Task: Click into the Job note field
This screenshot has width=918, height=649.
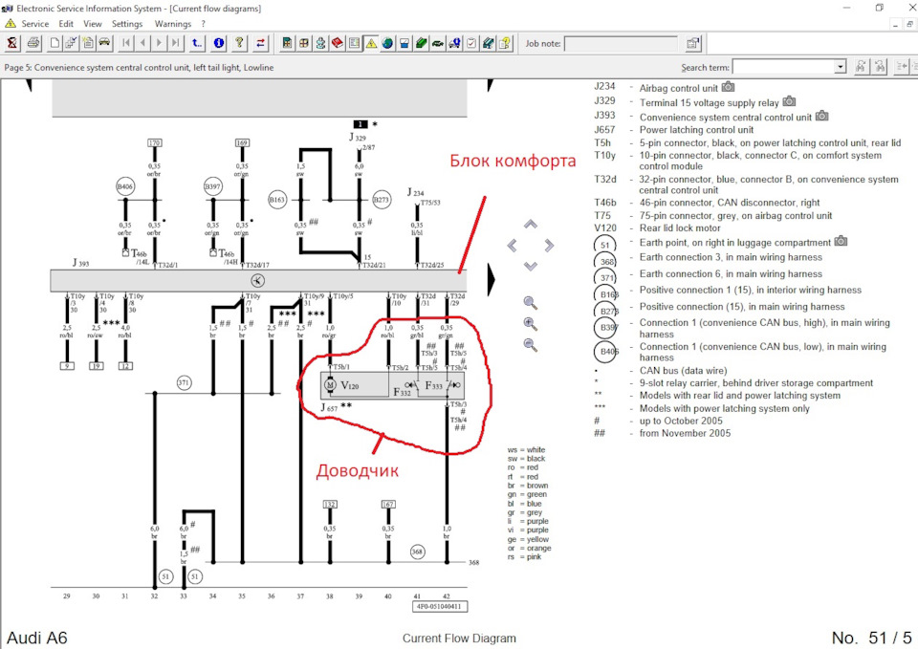Action: coord(621,43)
